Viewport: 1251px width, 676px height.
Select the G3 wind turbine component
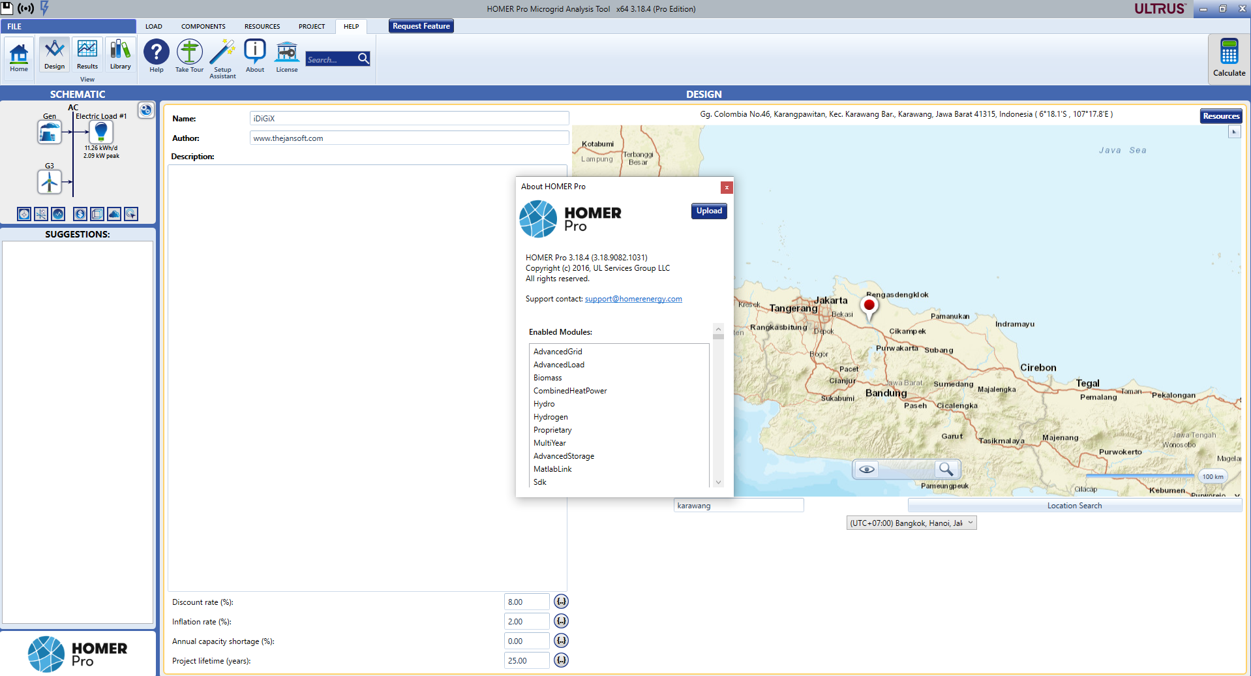coord(50,181)
